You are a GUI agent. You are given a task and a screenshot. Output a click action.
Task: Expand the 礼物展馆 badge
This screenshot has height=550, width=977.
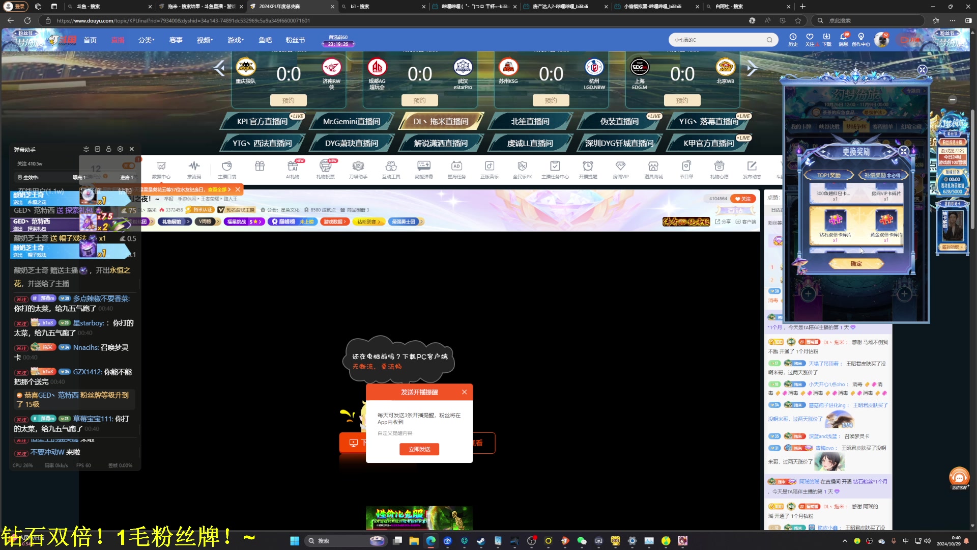point(175,222)
